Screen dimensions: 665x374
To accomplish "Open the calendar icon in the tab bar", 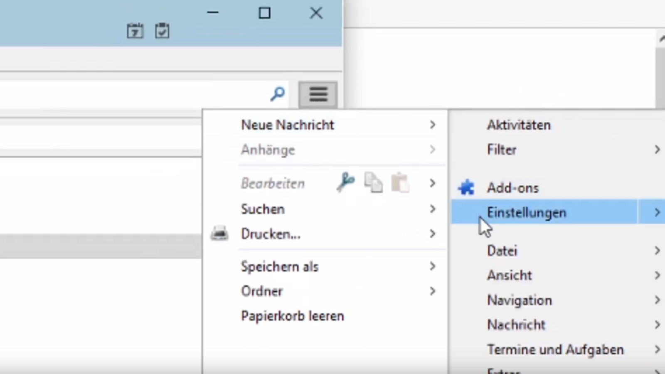I will 135,30.
